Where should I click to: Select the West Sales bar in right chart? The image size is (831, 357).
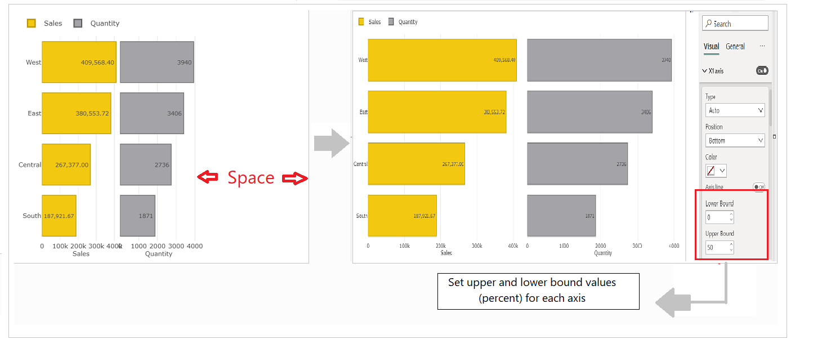[442, 60]
